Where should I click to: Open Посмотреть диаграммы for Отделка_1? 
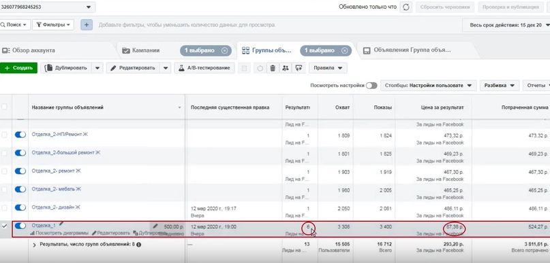[x=59, y=232]
